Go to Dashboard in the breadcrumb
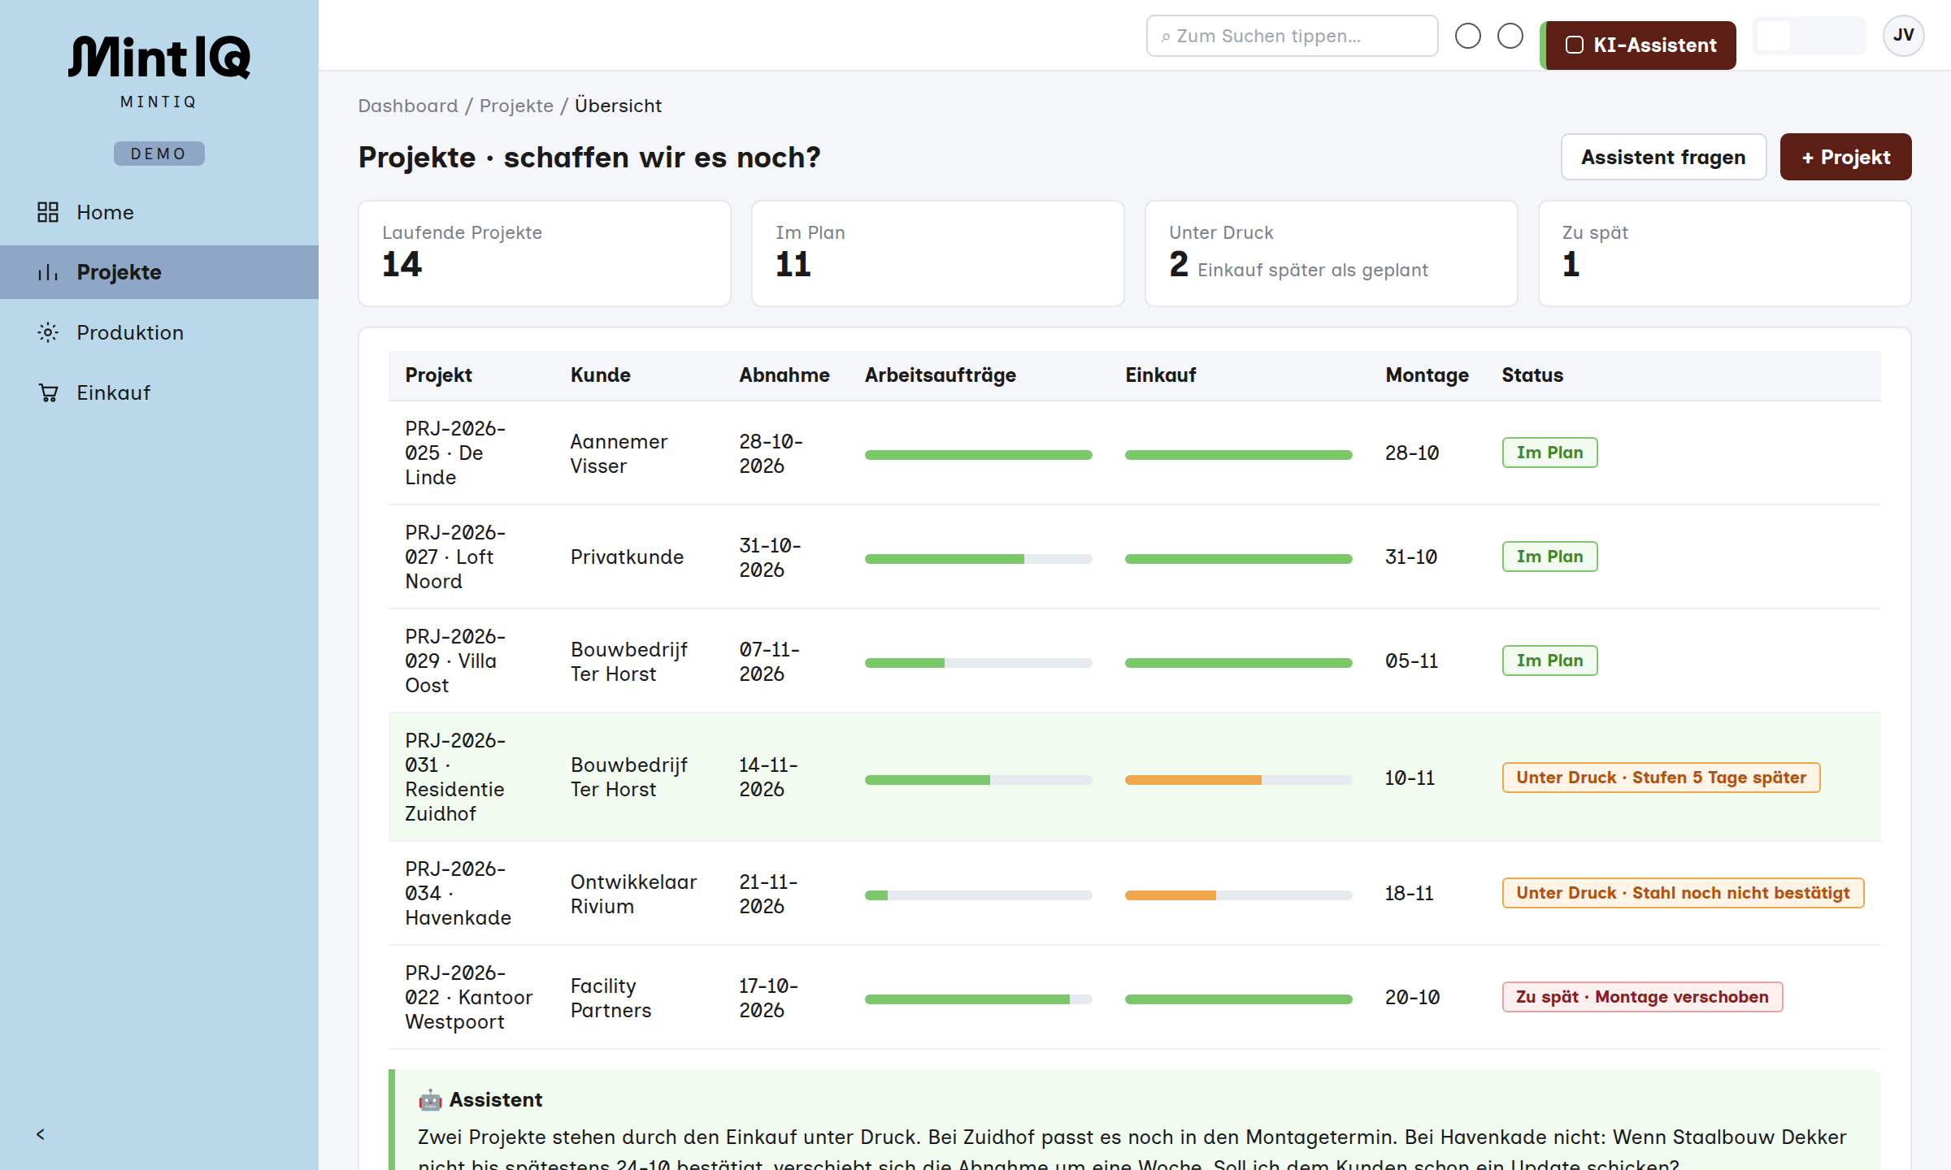The width and height of the screenshot is (1951, 1170). click(x=408, y=106)
